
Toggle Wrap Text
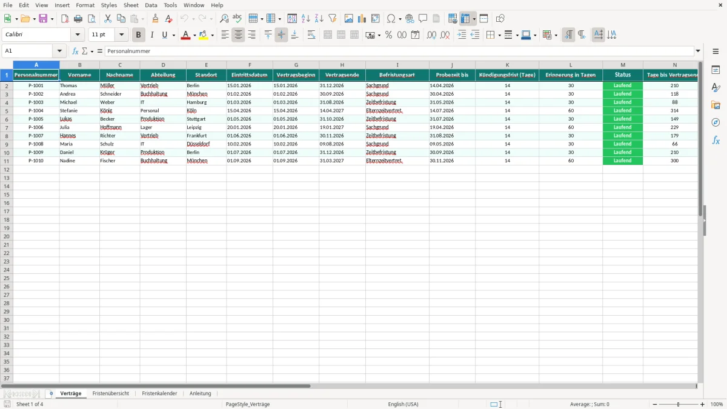311,35
